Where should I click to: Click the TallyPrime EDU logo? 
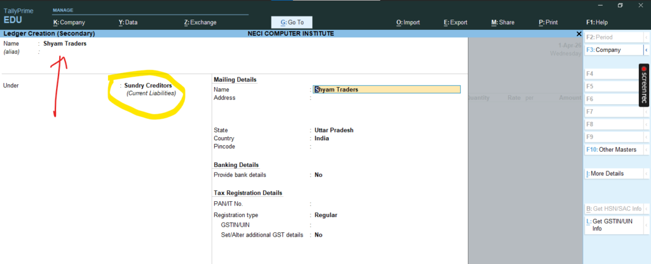[x=18, y=16]
